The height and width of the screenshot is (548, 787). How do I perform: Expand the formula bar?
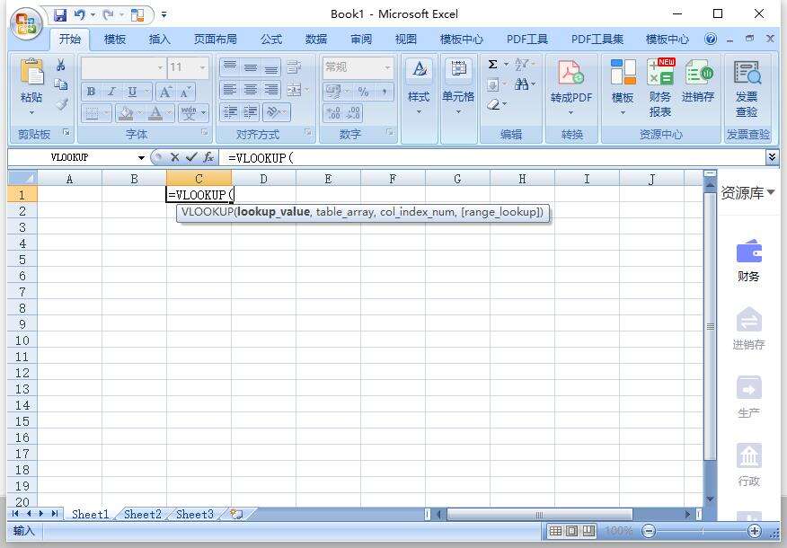(772, 157)
